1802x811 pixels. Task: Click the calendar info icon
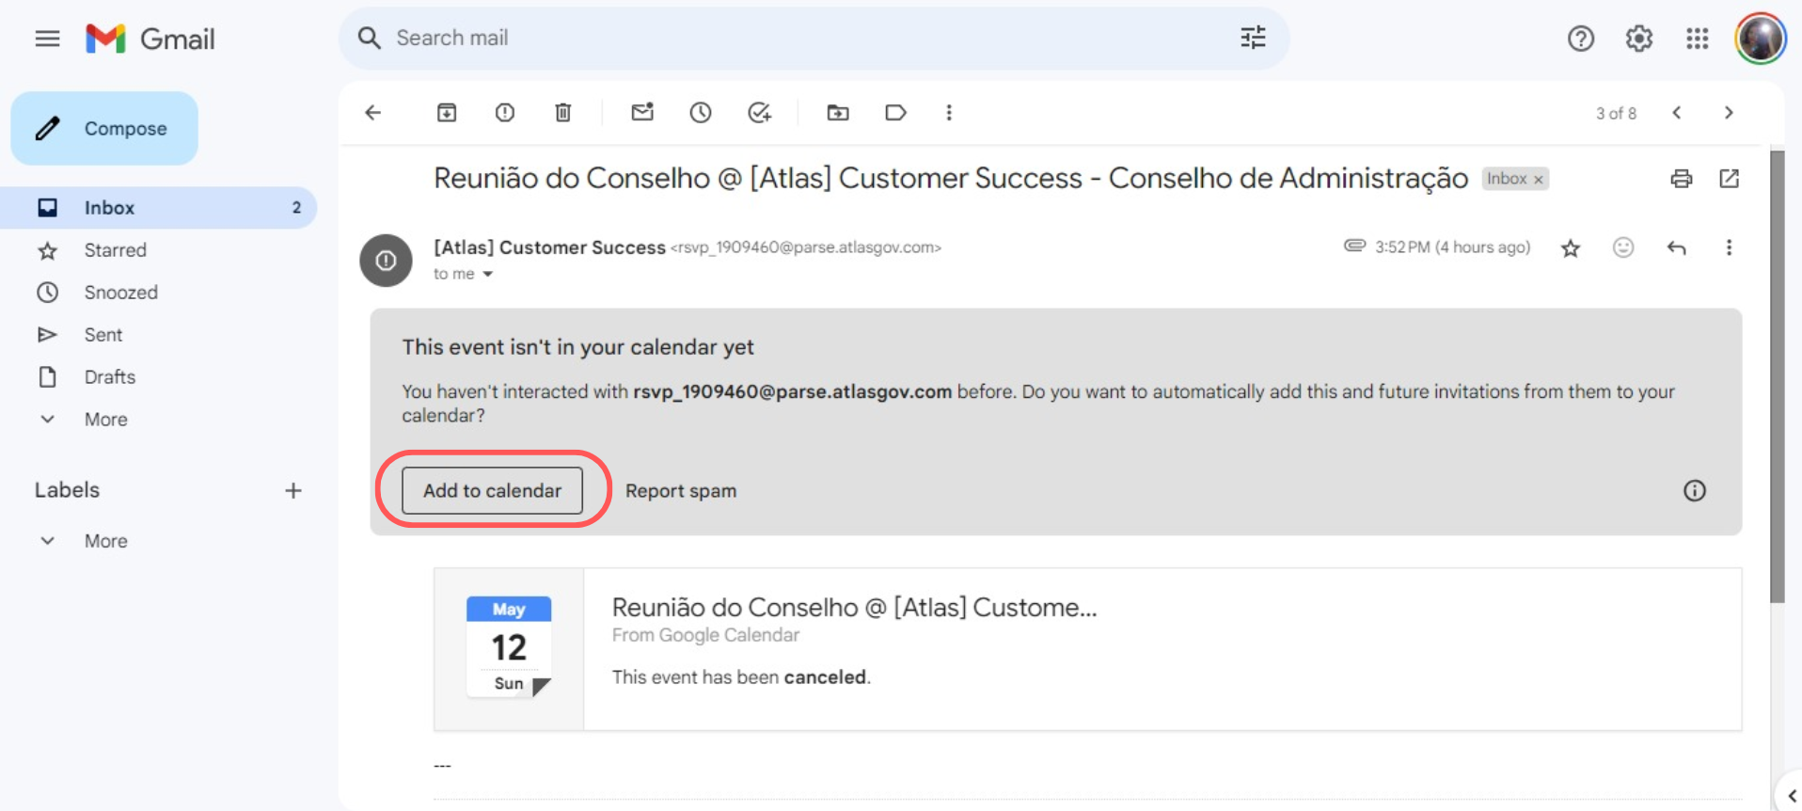coord(1695,490)
